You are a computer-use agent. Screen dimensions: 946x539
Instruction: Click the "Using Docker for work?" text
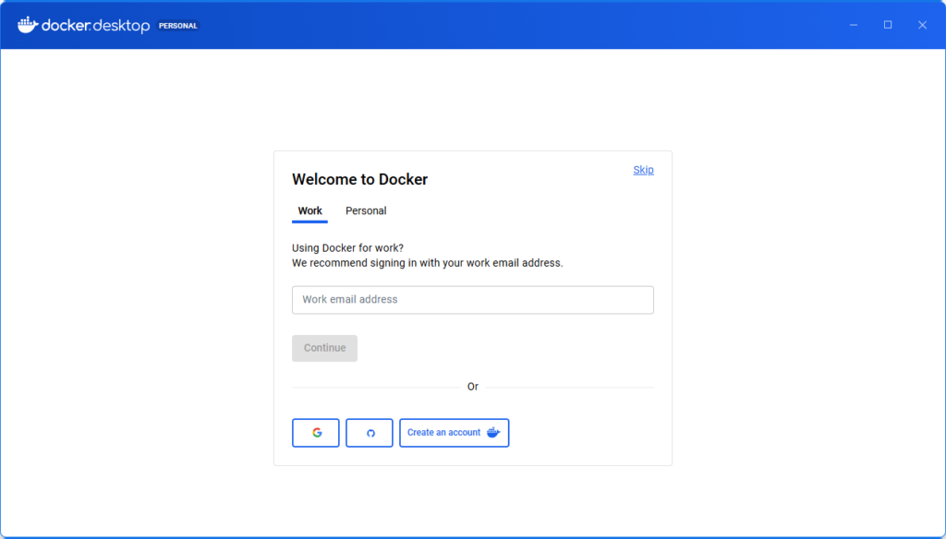[x=347, y=247]
